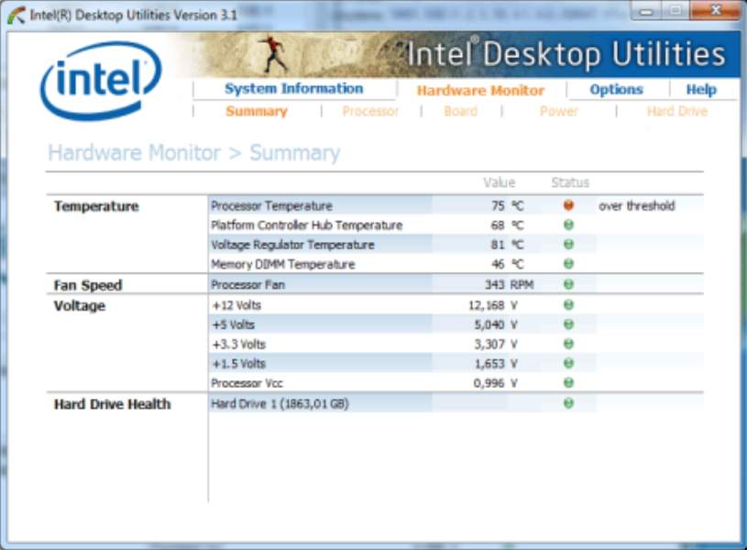Click the 'over threshold' status text
This screenshot has height=550, width=747.
636,206
